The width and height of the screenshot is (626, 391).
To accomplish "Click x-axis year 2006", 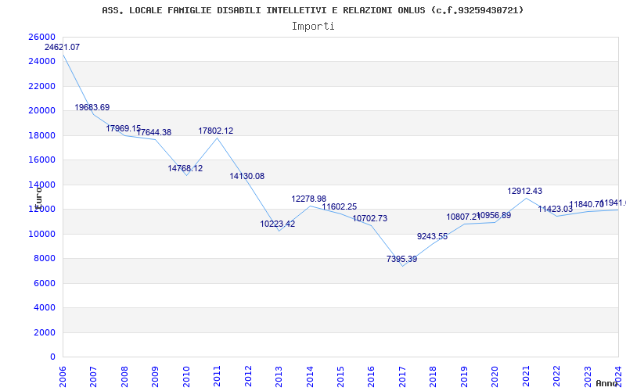I will (x=63, y=377).
